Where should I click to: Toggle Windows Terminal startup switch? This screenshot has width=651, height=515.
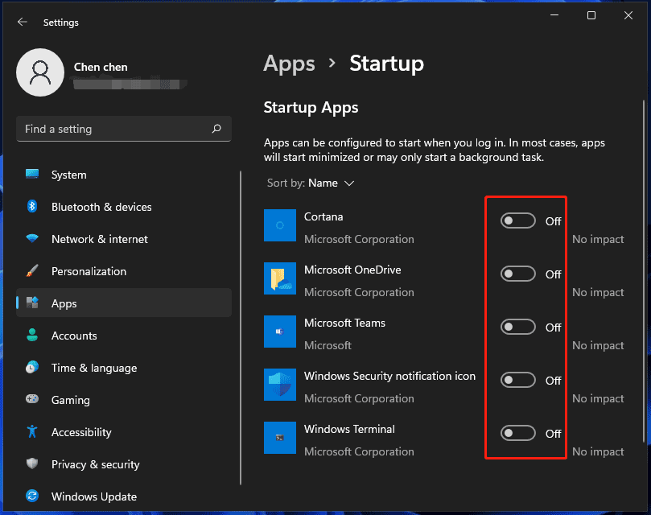518,434
